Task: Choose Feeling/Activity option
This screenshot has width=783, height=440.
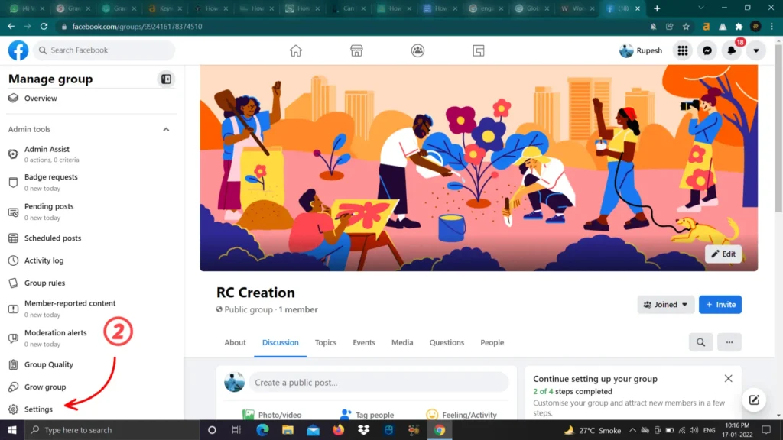Action: (x=461, y=415)
